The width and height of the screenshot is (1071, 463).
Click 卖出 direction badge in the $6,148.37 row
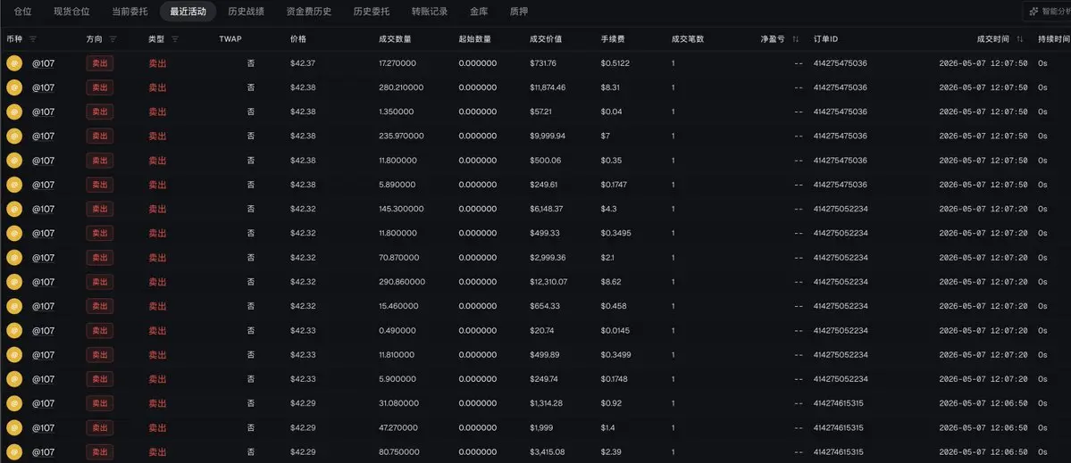100,209
